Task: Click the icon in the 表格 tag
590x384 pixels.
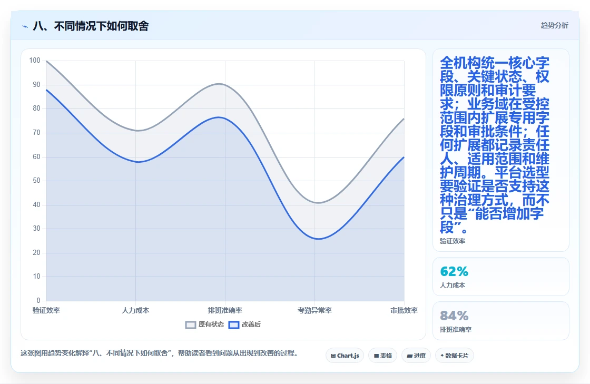Action: (376, 356)
